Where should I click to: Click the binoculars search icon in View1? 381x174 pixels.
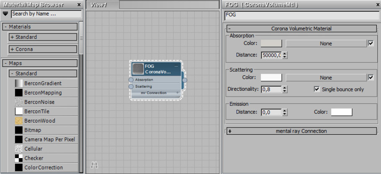point(94,165)
